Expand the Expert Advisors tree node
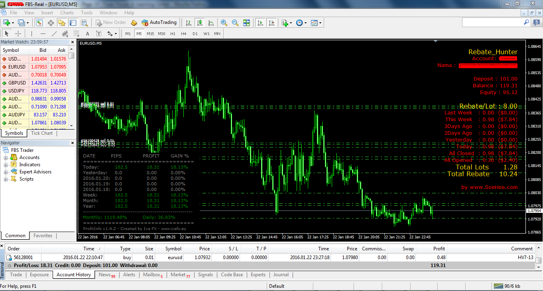 click(x=6, y=172)
